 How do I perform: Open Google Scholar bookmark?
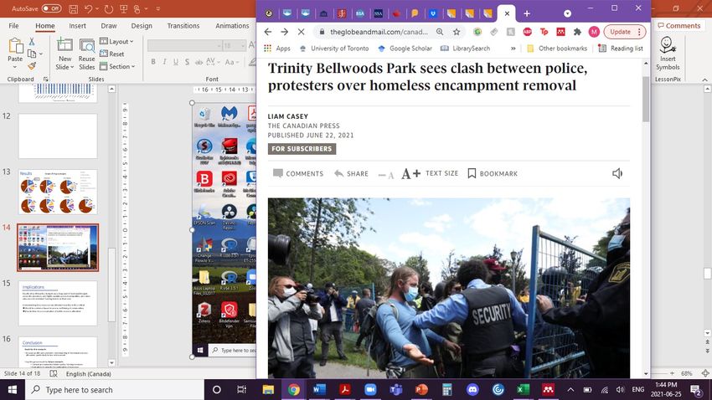(405, 48)
